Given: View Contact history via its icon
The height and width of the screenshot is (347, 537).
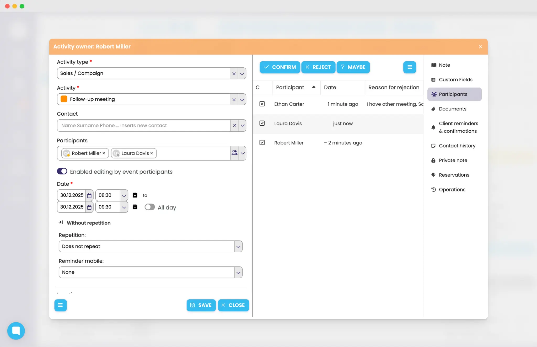Looking at the screenshot, I should (433, 146).
